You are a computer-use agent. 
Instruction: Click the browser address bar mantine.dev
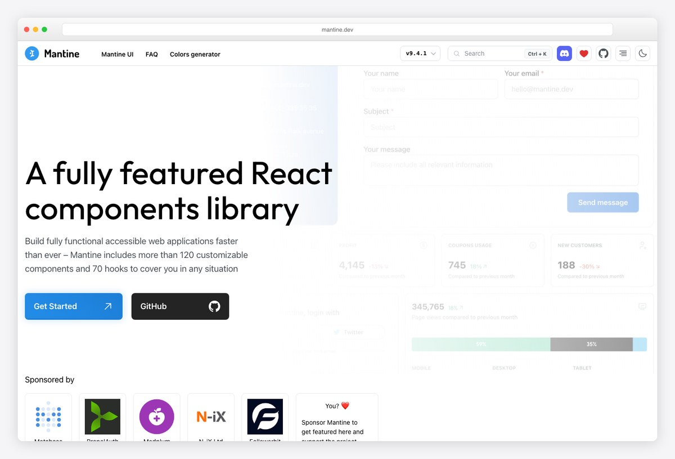337,29
